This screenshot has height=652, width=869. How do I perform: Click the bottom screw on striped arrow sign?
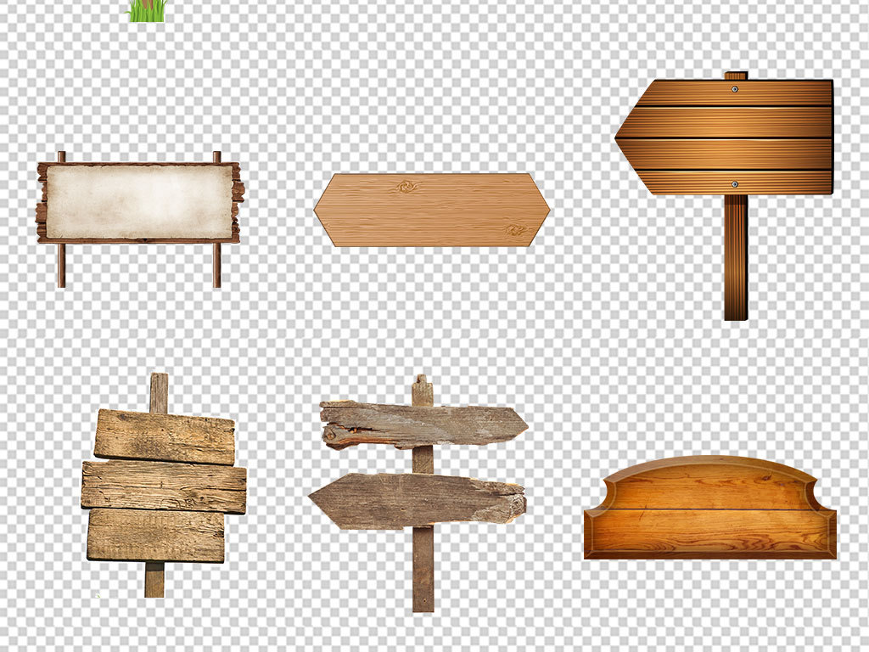coord(735,183)
